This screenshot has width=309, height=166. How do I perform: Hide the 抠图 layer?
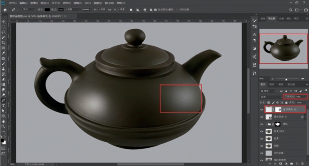pyautogui.click(x=262, y=146)
